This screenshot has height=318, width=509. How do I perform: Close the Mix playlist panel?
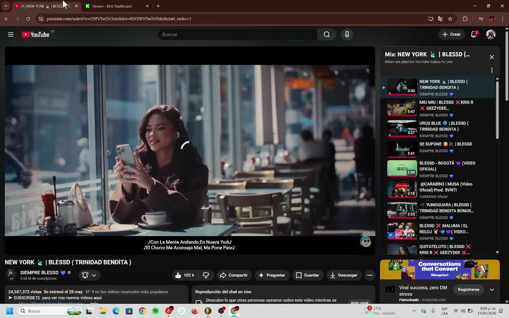point(492,57)
